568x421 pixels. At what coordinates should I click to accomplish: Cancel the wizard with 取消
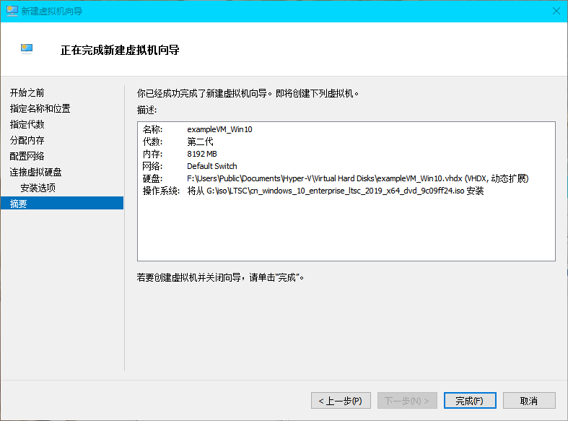pyautogui.click(x=529, y=401)
